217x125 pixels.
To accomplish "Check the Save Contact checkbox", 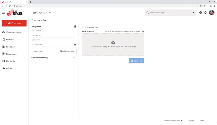I will click(x=32, y=51).
